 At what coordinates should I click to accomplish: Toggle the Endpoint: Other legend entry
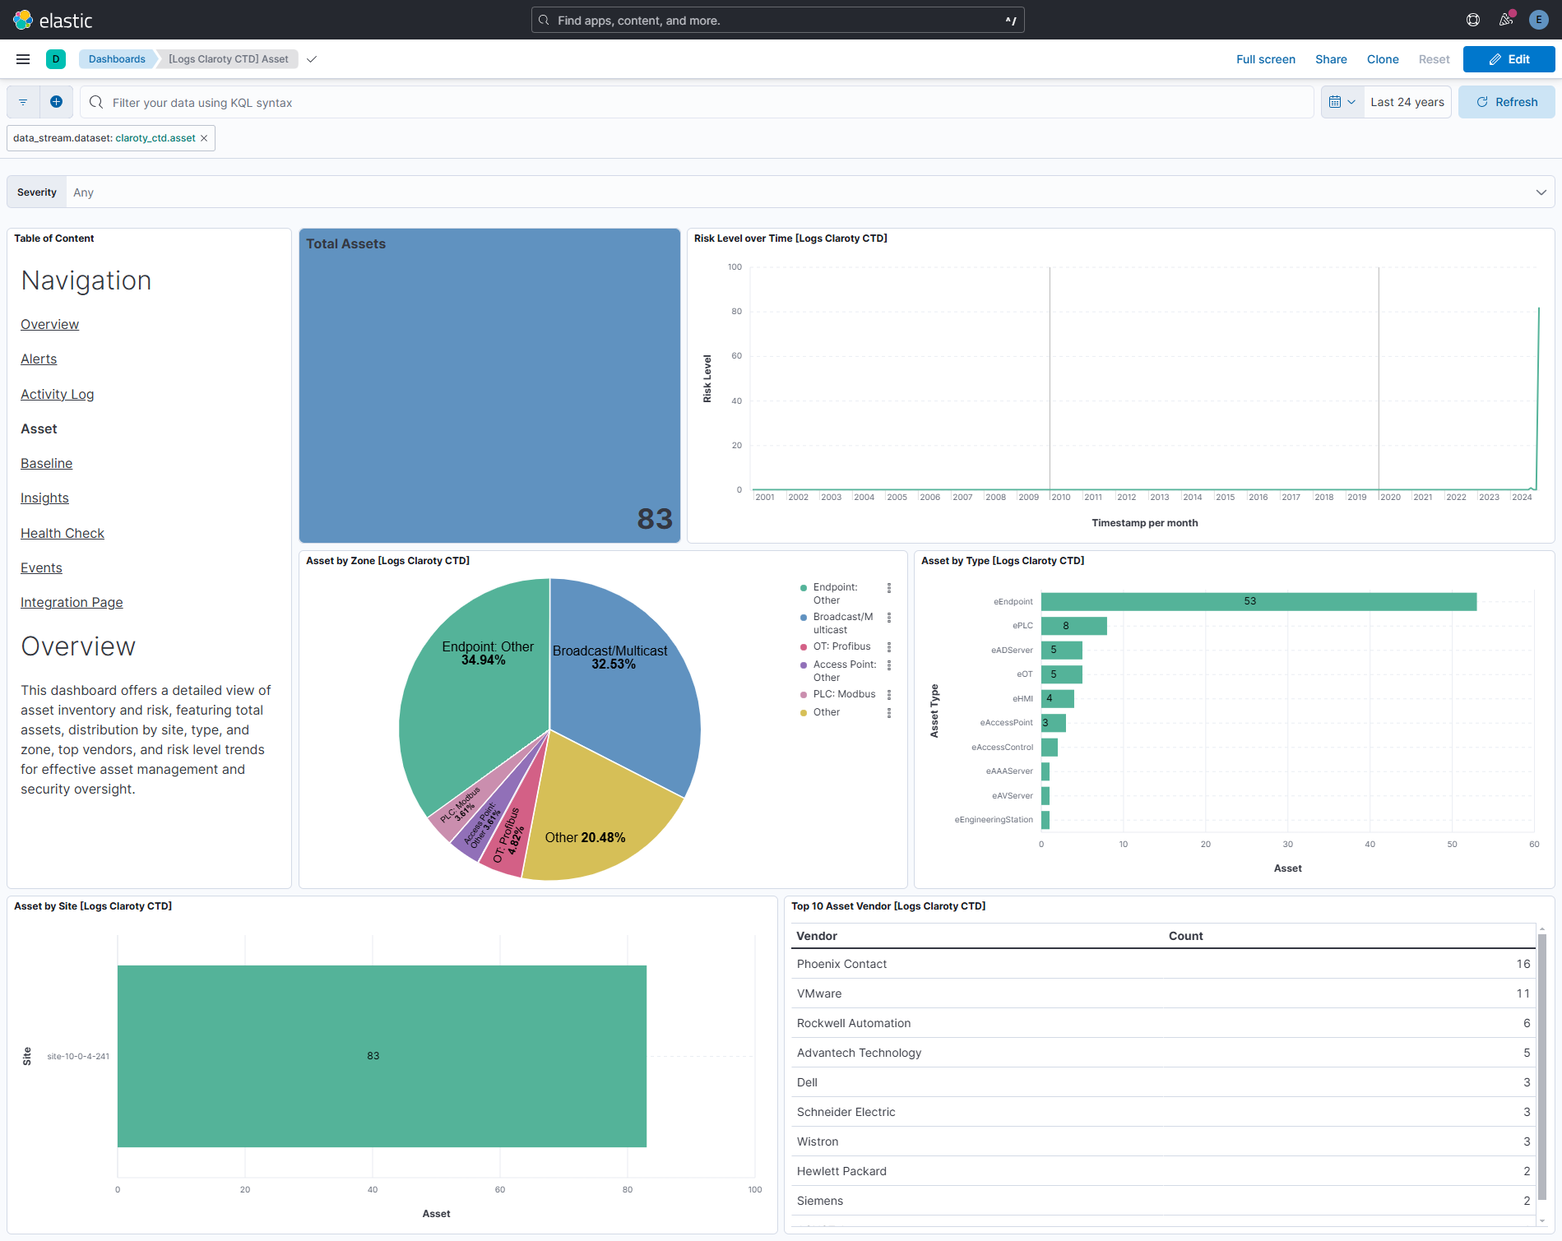pos(833,593)
